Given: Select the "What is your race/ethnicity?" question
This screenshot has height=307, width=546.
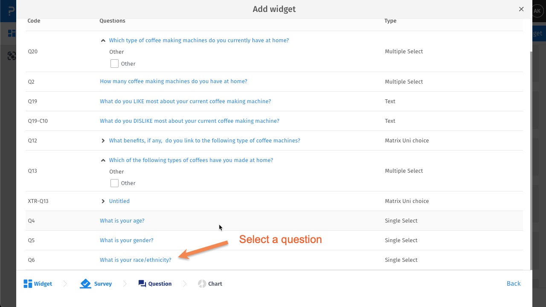Looking at the screenshot, I should point(135,260).
